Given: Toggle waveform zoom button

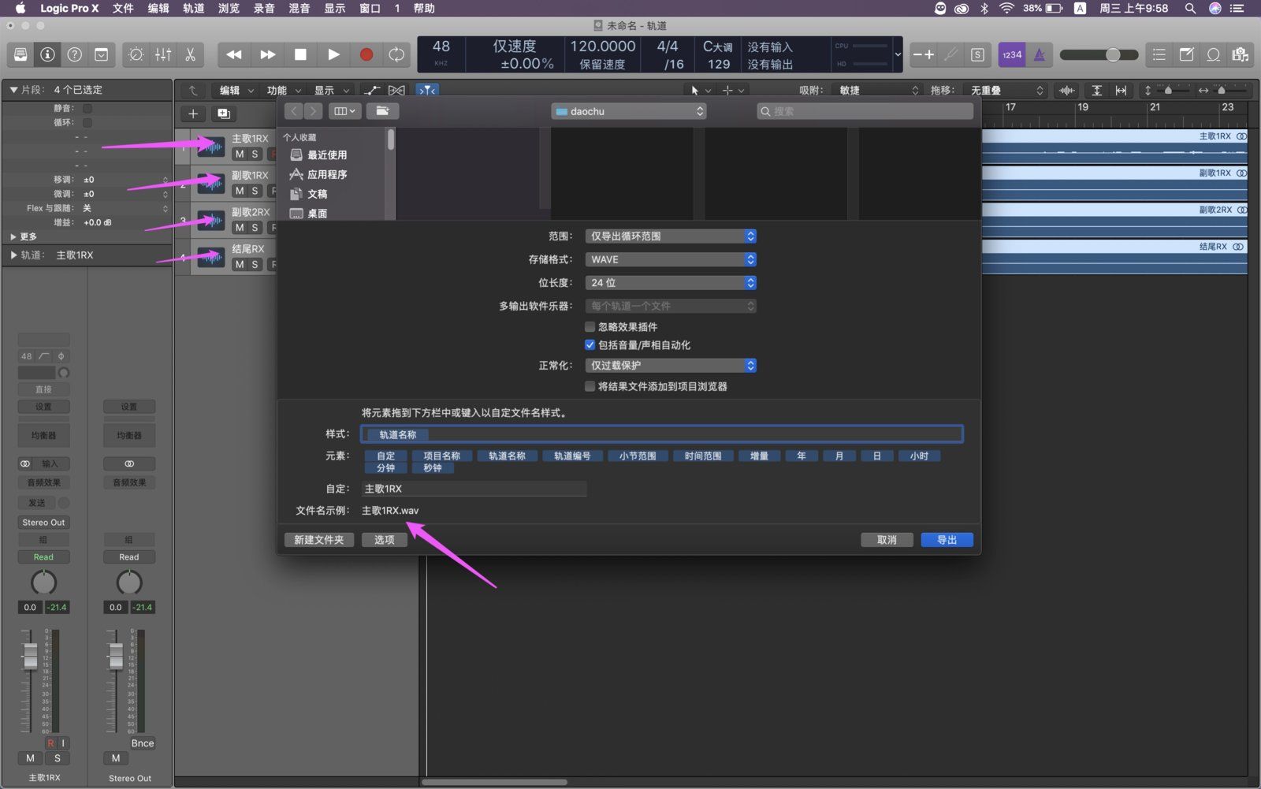Looking at the screenshot, I should [x=1067, y=91].
